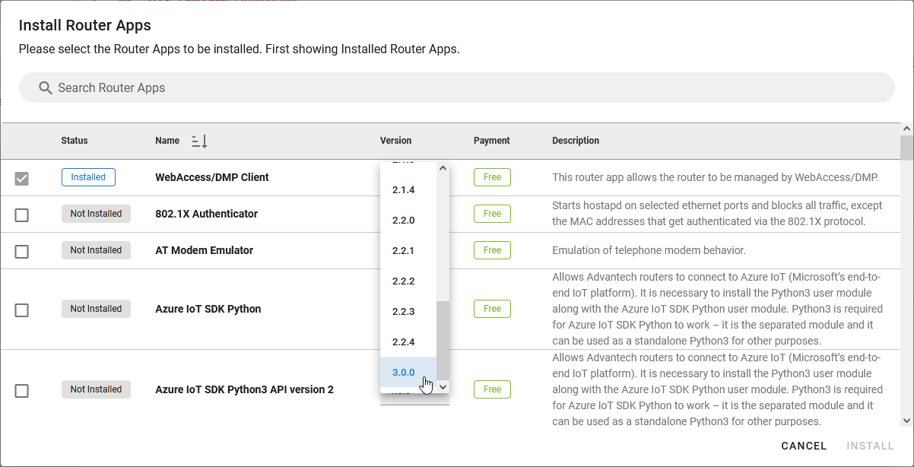
Task: Toggle the WebAccess/DMP Client checkbox
Action: [x=22, y=178]
